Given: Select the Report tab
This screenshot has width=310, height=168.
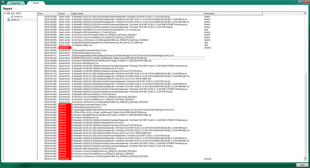Looking at the screenshot, I should click(x=36, y=3).
